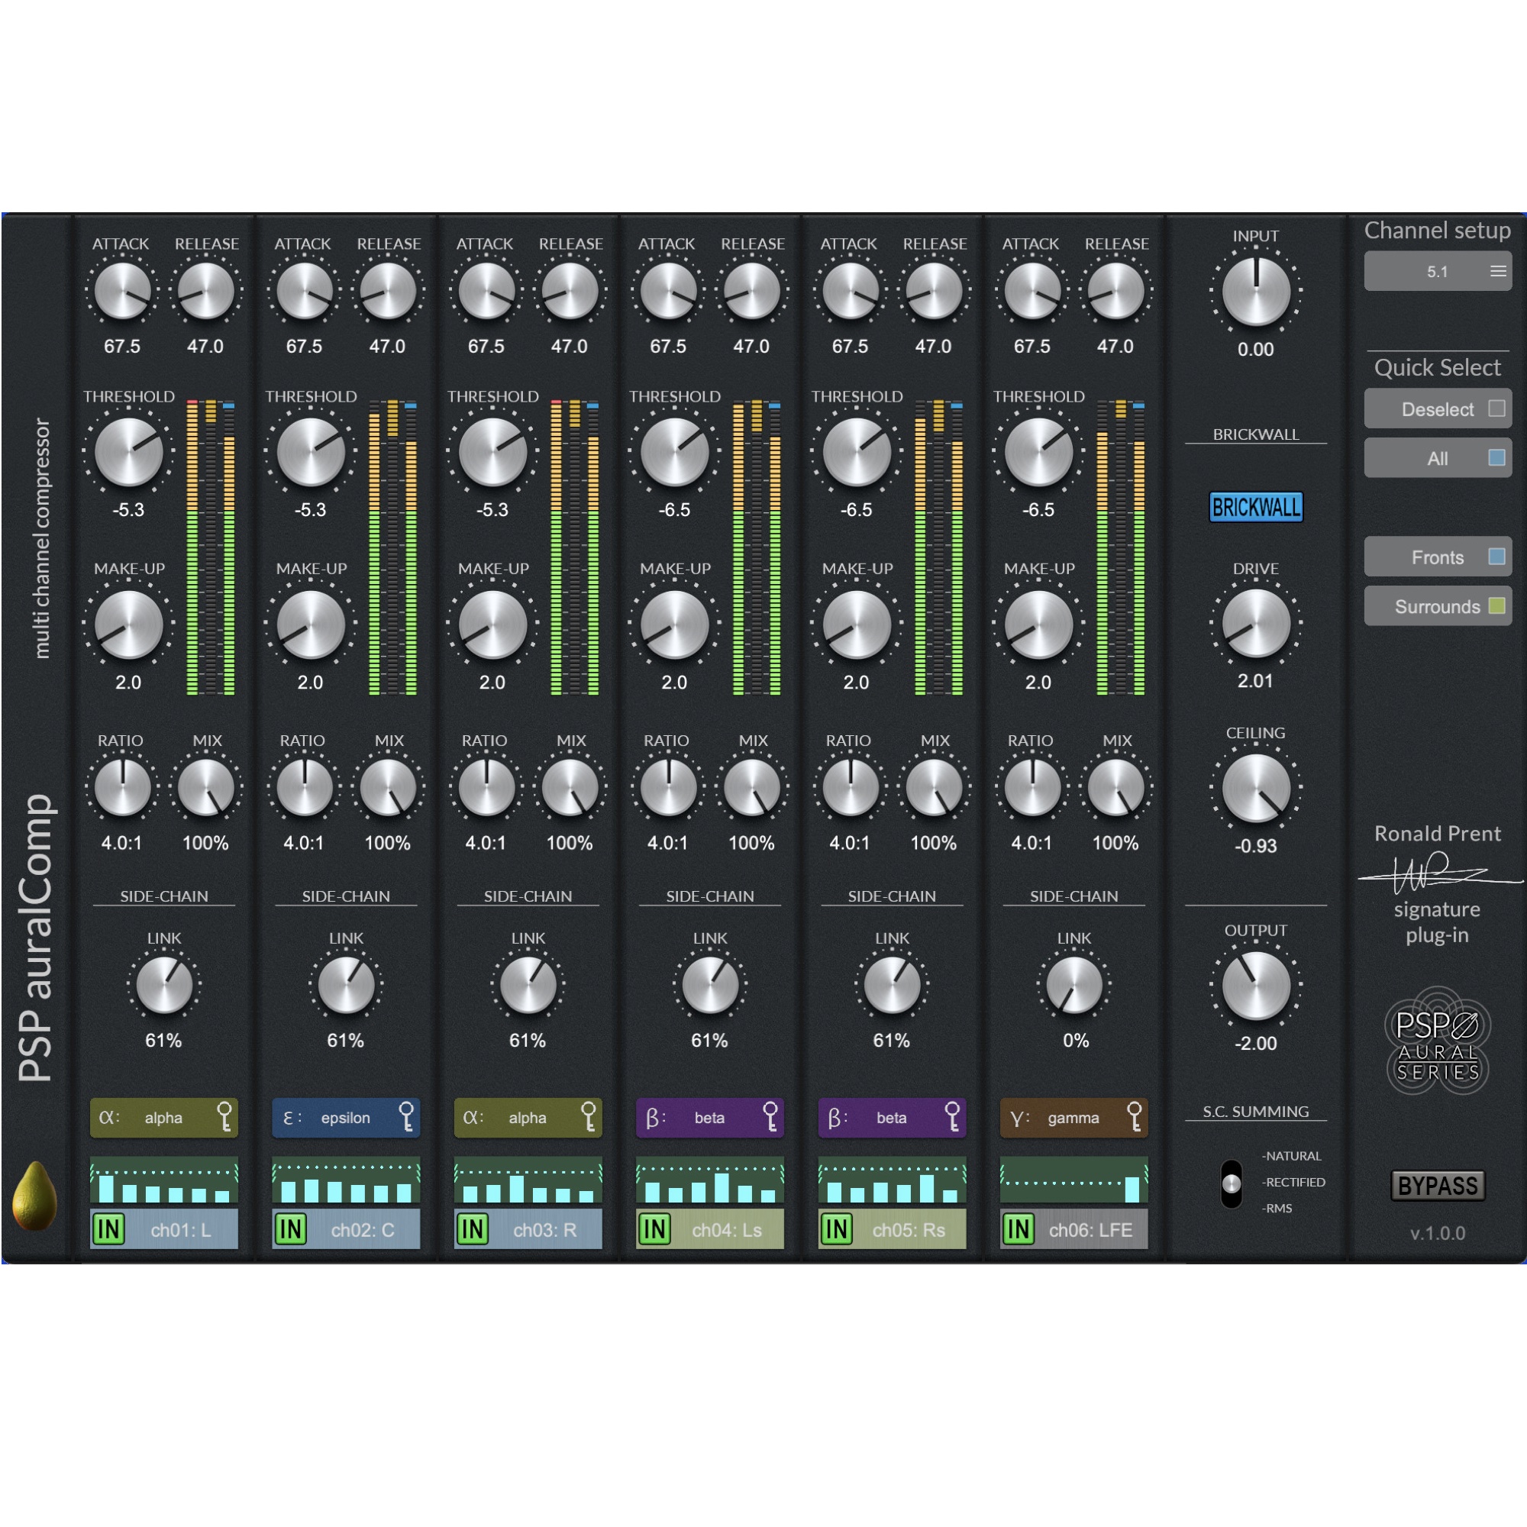The image size is (1527, 1527).
Task: Click the OUTPUT knob
Action: pyautogui.click(x=1255, y=985)
